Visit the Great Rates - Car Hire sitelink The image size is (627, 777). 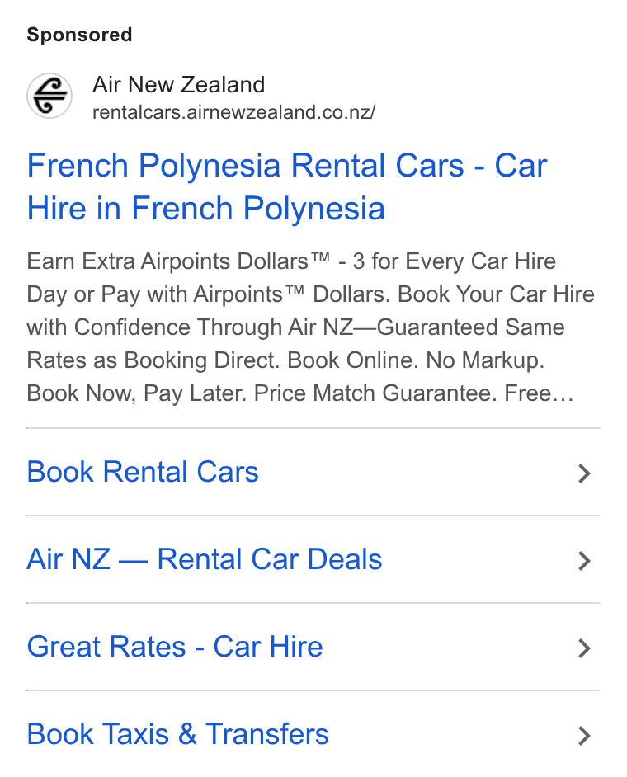tap(174, 647)
